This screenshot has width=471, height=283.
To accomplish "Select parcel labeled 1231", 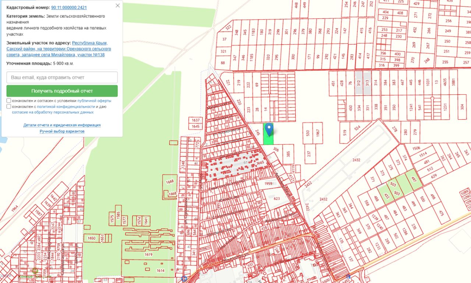I will [445, 107].
